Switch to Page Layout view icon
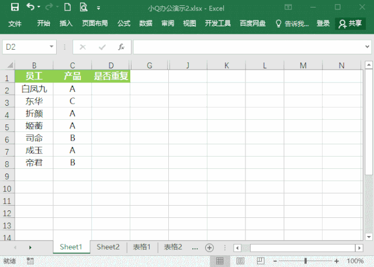The image size is (374, 267). [240, 261]
